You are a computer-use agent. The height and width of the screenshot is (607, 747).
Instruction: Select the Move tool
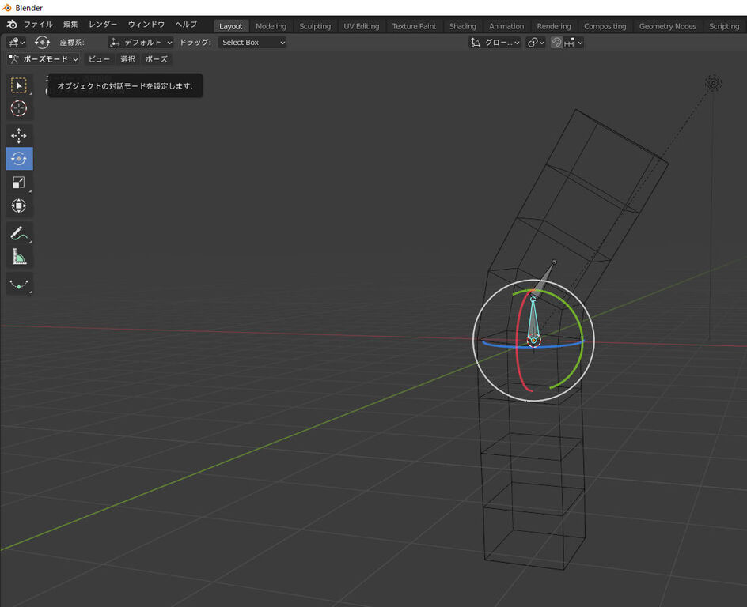19,136
